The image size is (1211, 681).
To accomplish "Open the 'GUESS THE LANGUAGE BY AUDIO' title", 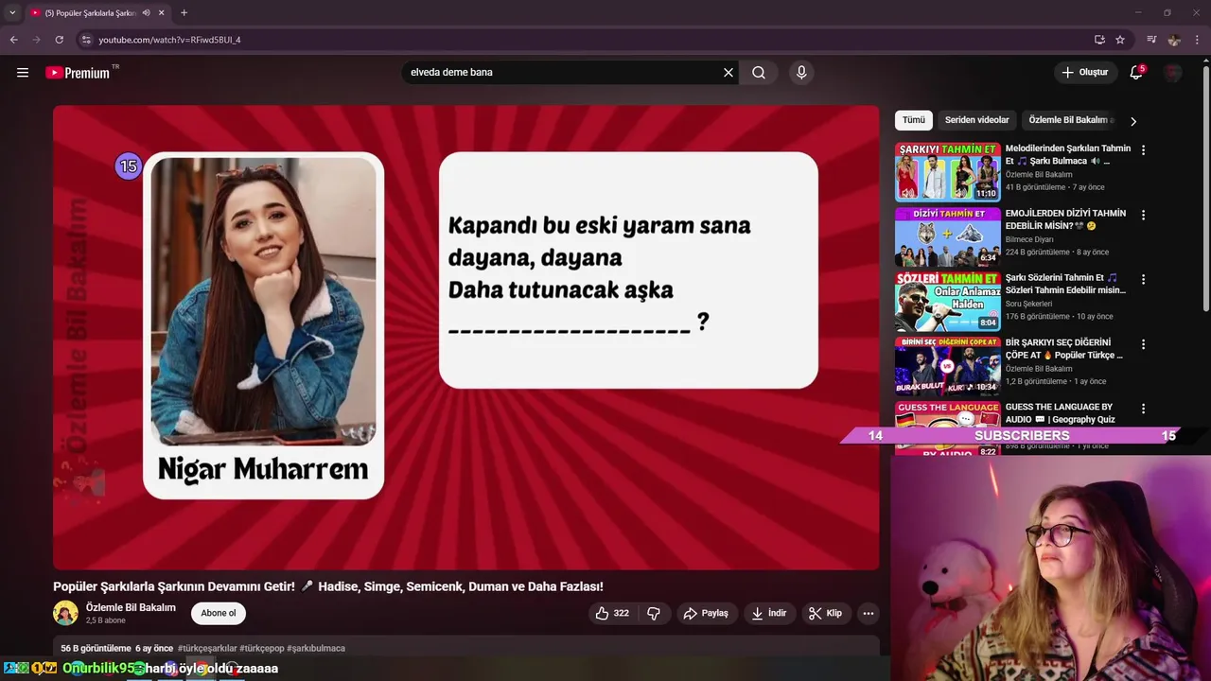I will tap(1061, 413).
